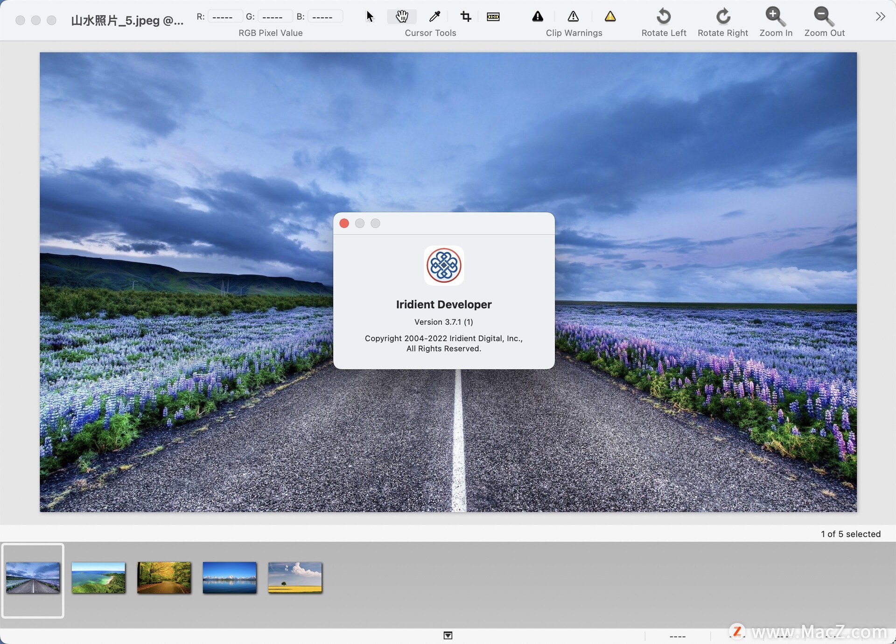The image size is (896, 644).
Task: Click the '1 of 5 selected' status text
Action: pyautogui.click(x=851, y=534)
